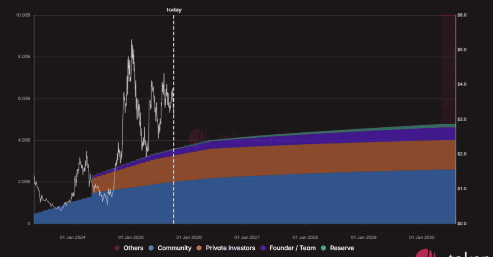The width and height of the screenshot is (493, 257).
Task: Click the 10.00B y-axis label
Action: click(23, 15)
